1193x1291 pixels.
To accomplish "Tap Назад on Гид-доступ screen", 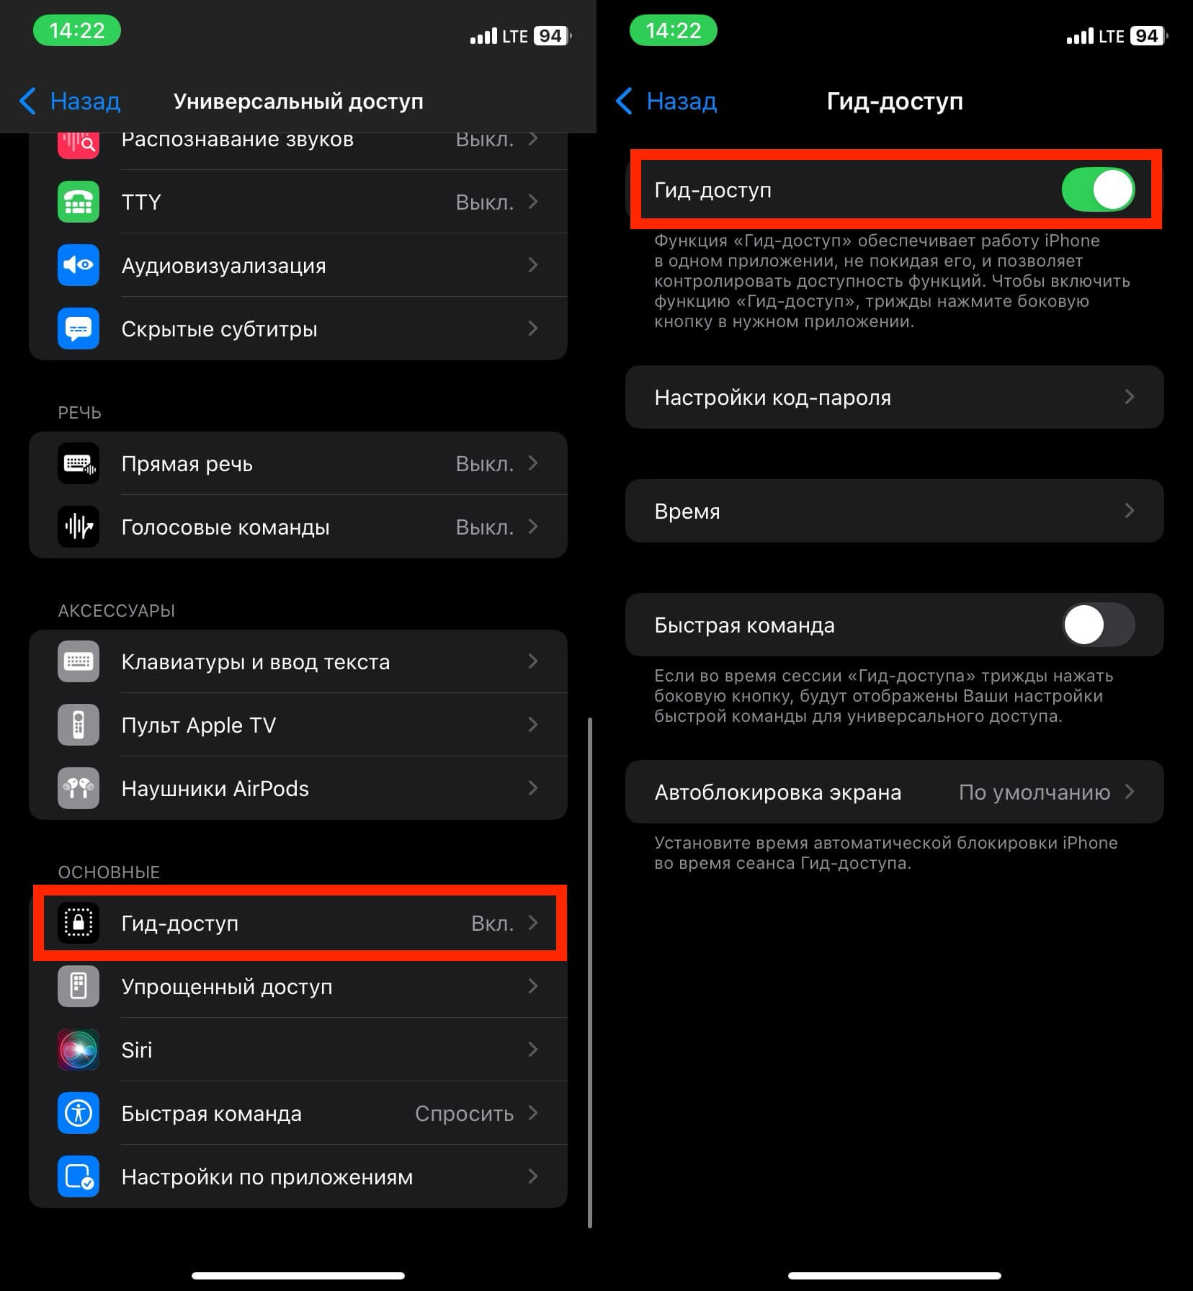I will [666, 102].
